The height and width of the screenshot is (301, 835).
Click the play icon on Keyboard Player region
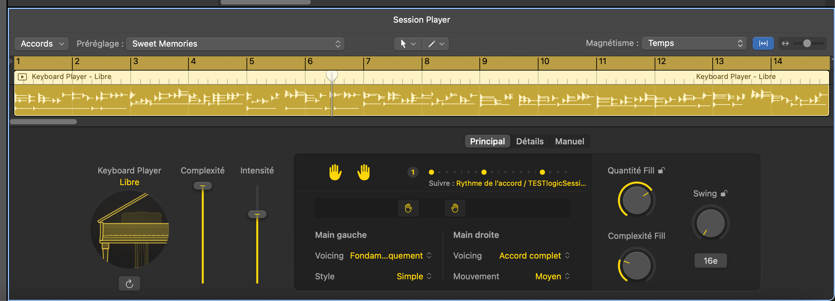(x=22, y=77)
